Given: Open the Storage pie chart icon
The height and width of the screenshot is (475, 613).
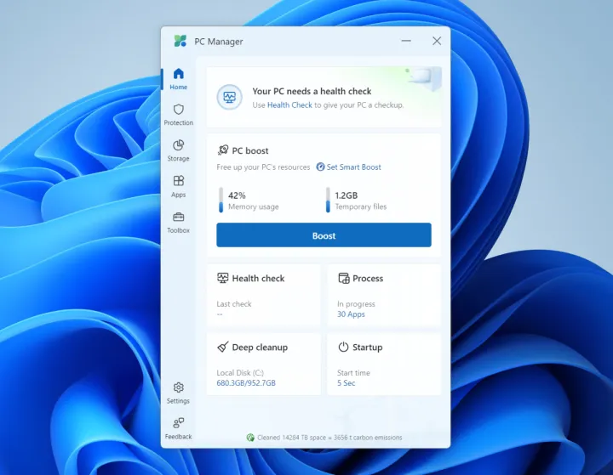Looking at the screenshot, I should [178, 150].
